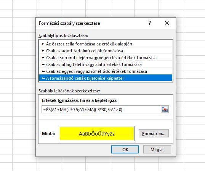
Task: Choose 'Csak az átlag feletti vagy alatti' rule
Action: (x=106, y=65)
